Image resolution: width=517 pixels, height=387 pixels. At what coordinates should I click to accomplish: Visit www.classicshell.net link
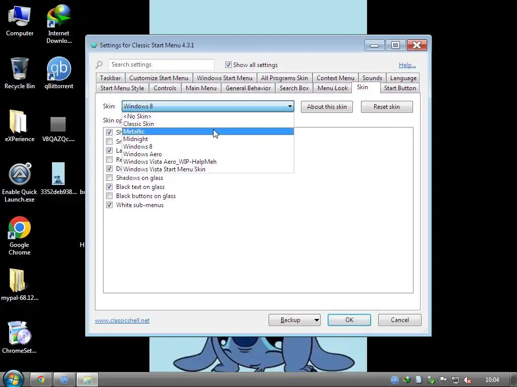pyautogui.click(x=122, y=320)
